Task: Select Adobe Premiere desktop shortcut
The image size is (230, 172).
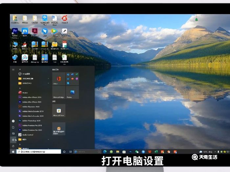Action: (x=15, y=33)
